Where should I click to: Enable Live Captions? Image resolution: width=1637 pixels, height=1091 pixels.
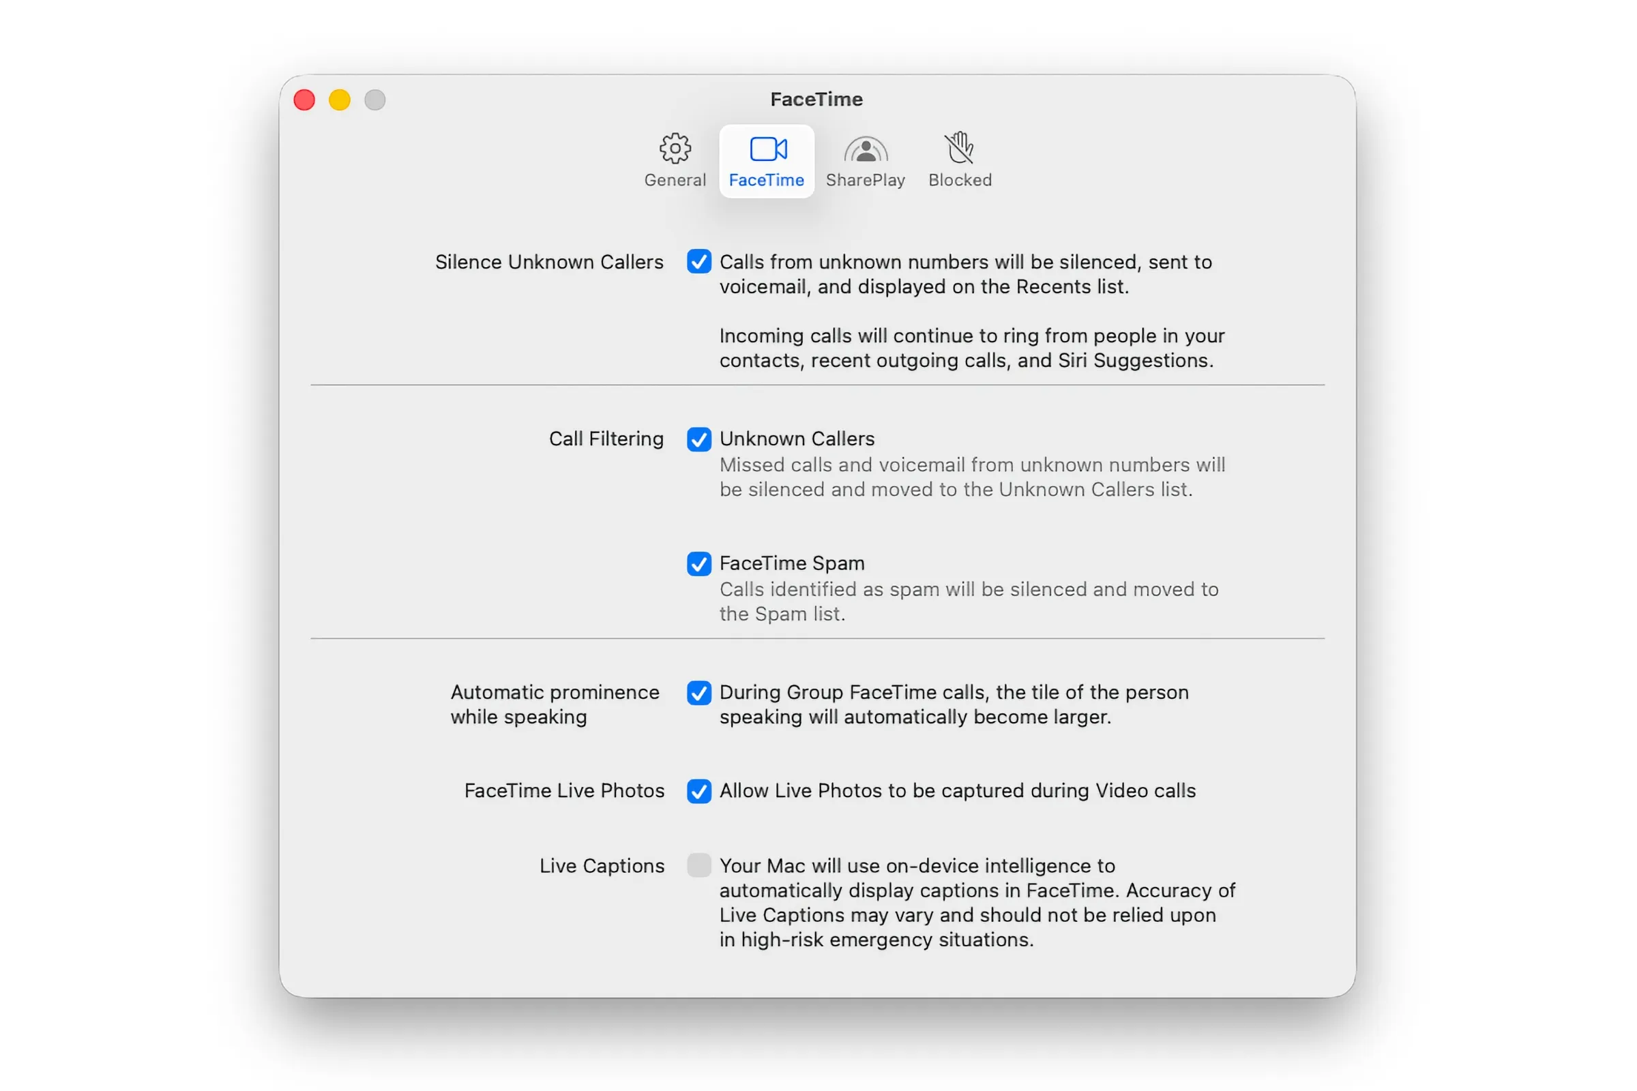click(x=698, y=865)
